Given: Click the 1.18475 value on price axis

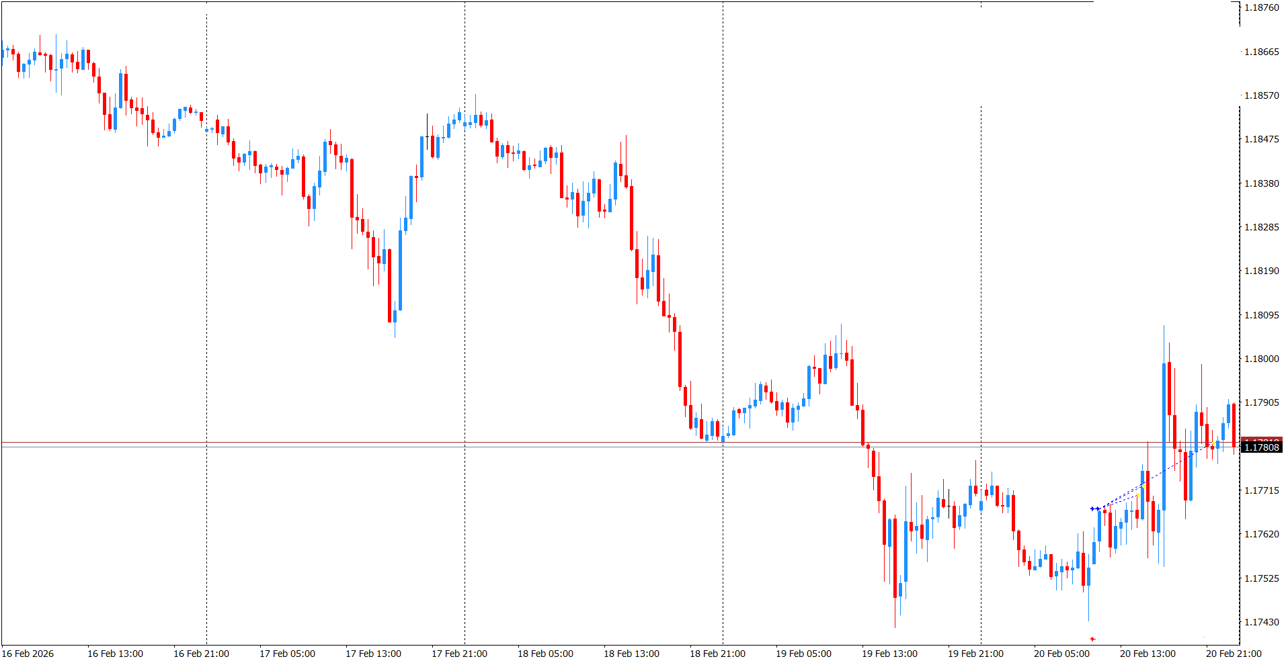Looking at the screenshot, I should (1262, 139).
